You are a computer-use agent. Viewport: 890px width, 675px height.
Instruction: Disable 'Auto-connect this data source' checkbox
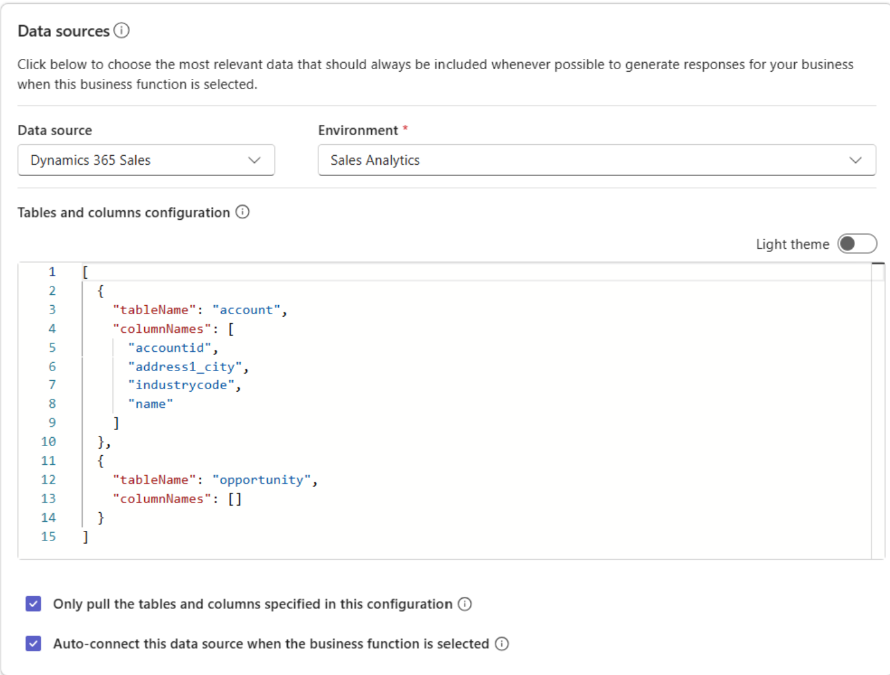(x=33, y=643)
